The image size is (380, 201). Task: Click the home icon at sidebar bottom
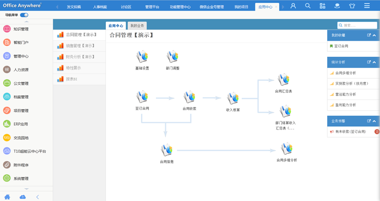pyautogui.click(x=7, y=197)
